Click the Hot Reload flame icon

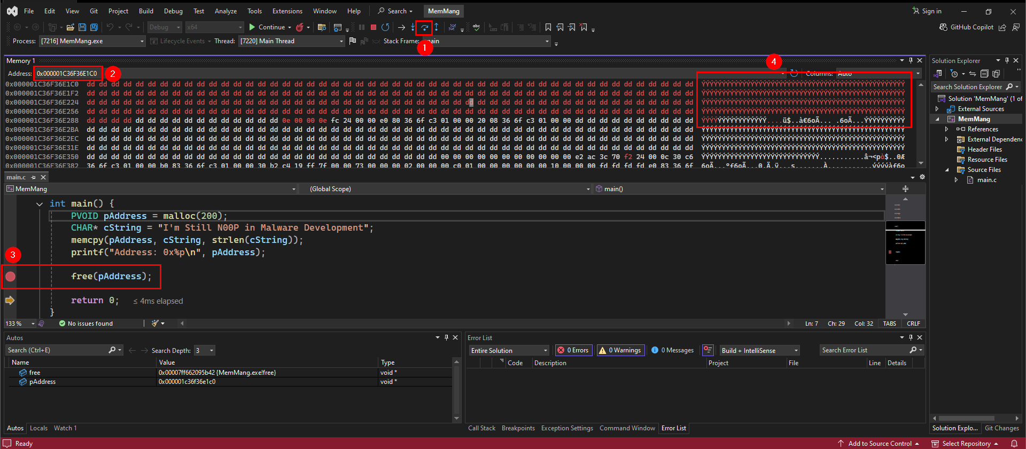(x=300, y=27)
